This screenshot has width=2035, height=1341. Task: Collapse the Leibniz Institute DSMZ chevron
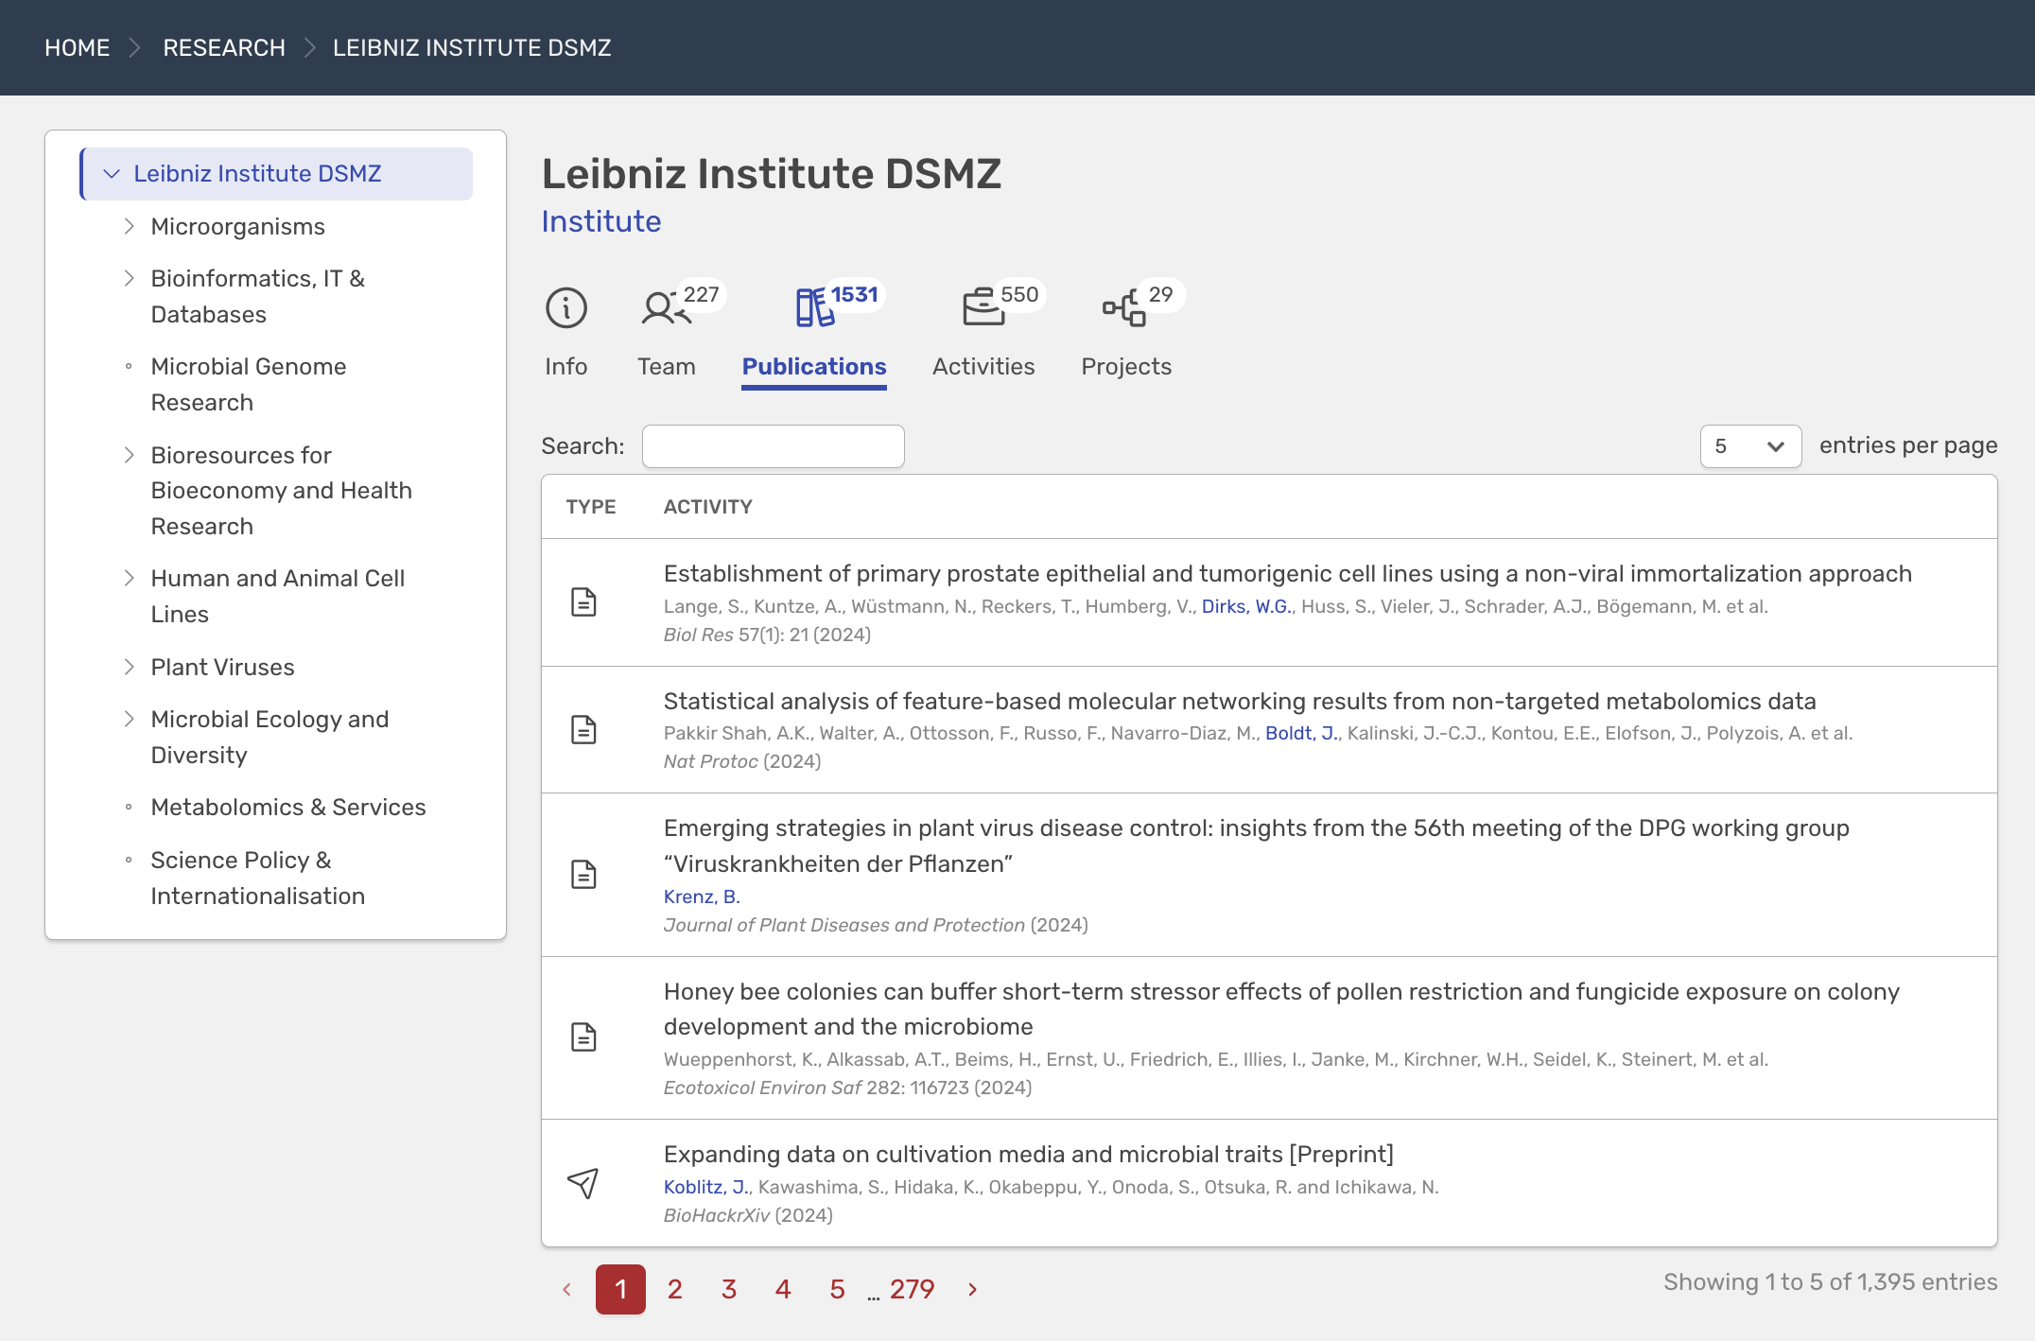112,174
